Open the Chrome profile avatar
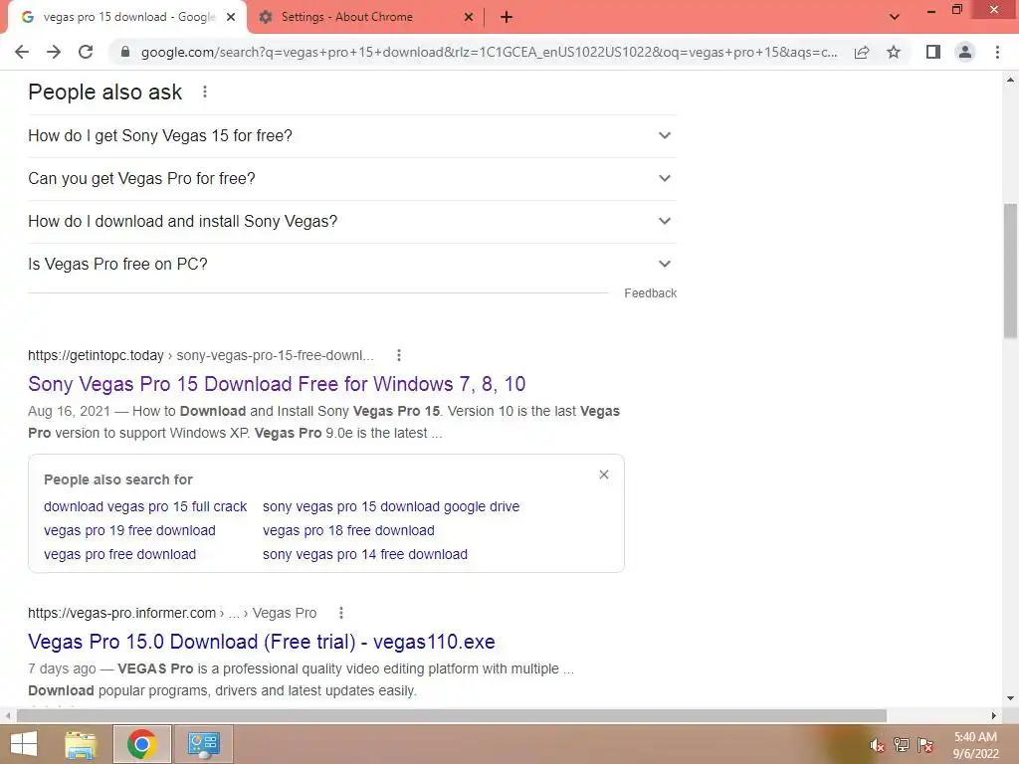1019x764 pixels. (965, 52)
